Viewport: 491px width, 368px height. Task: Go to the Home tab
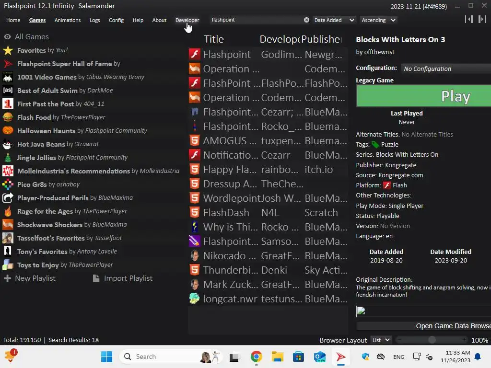(13, 20)
